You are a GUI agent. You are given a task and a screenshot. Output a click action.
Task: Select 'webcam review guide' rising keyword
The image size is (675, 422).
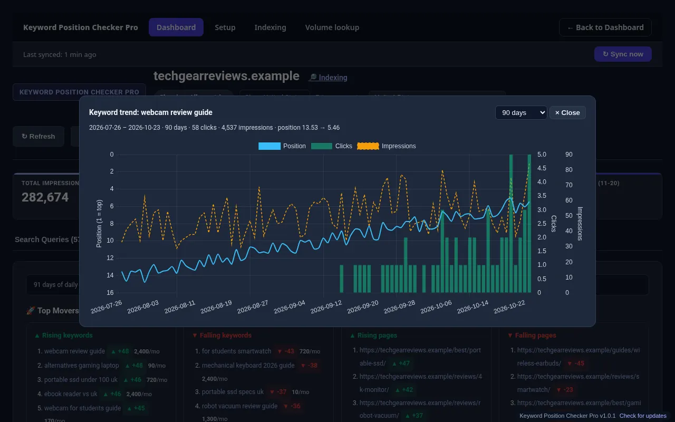pos(74,351)
